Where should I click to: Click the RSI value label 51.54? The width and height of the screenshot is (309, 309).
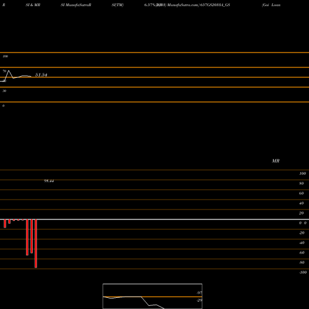pos(41,75)
